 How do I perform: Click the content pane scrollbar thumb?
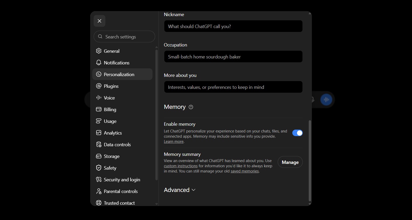(x=310, y=161)
